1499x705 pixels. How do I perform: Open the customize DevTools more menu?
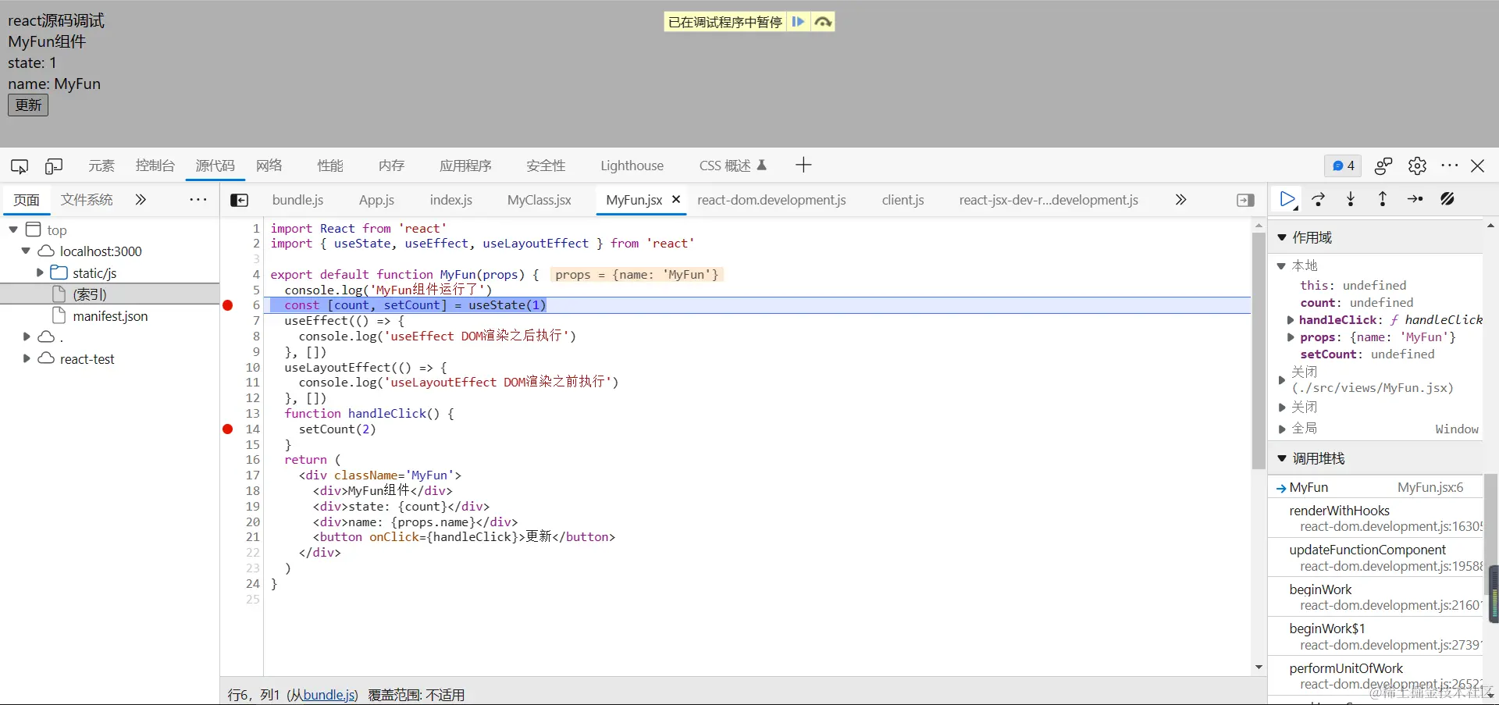(1450, 166)
